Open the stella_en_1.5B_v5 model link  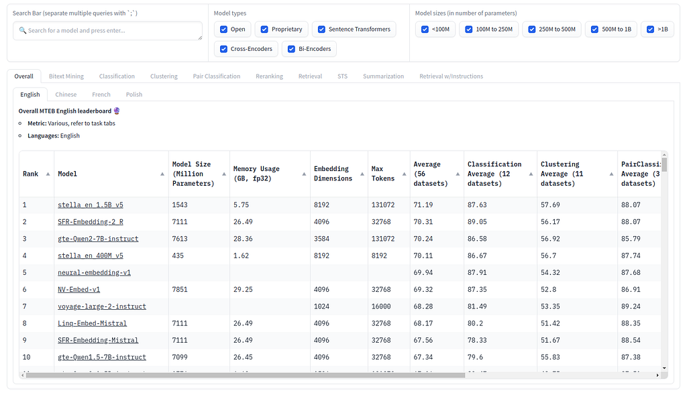(91, 205)
